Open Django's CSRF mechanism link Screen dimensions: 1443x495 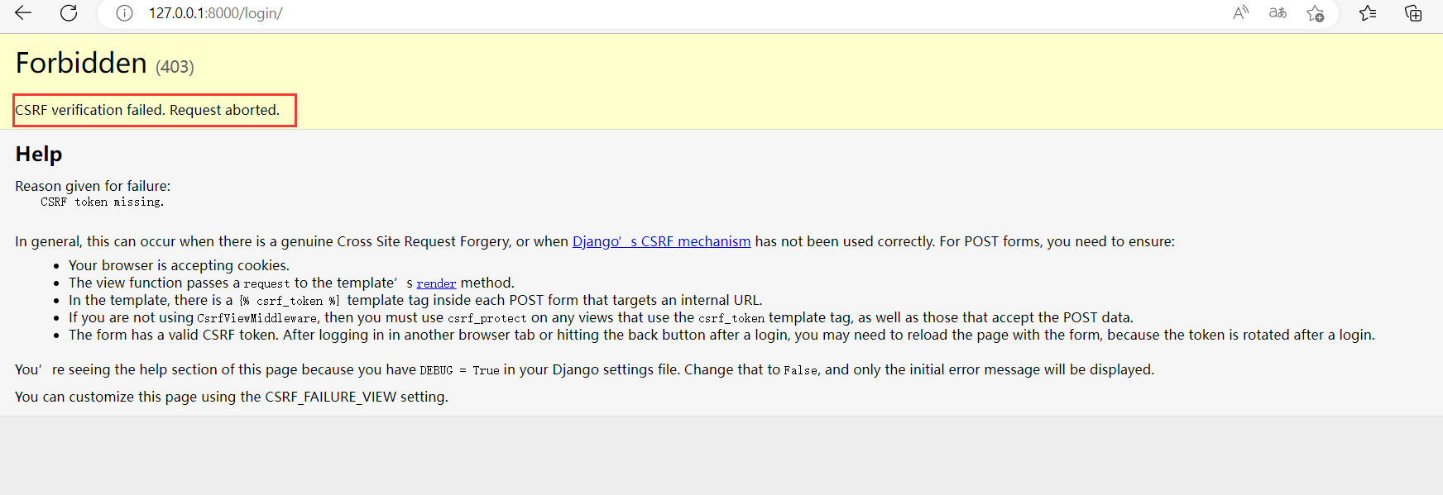click(x=661, y=241)
